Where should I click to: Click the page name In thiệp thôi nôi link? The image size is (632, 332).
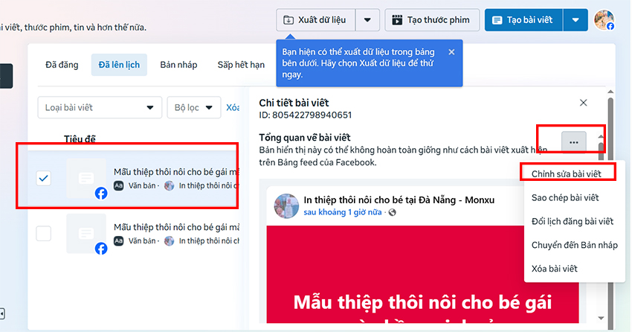pyautogui.click(x=399, y=199)
